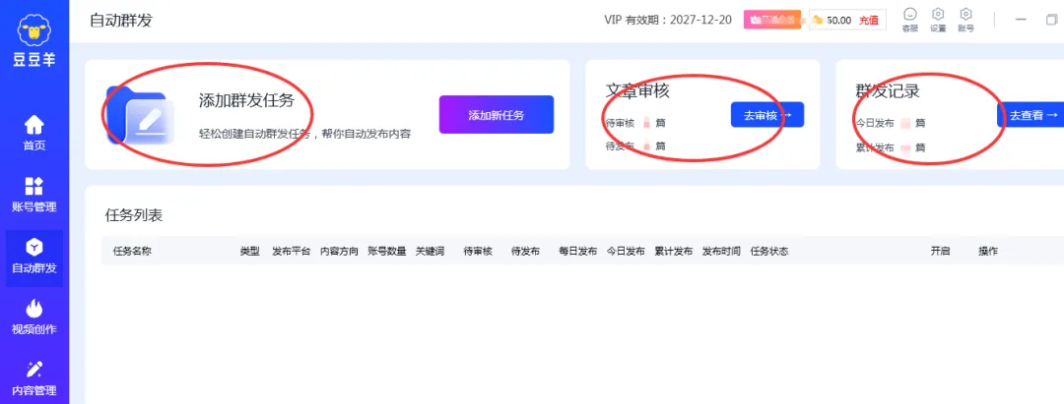Click 去查看 button in 群发记录 card
This screenshot has height=404, width=1064.
click(1031, 115)
